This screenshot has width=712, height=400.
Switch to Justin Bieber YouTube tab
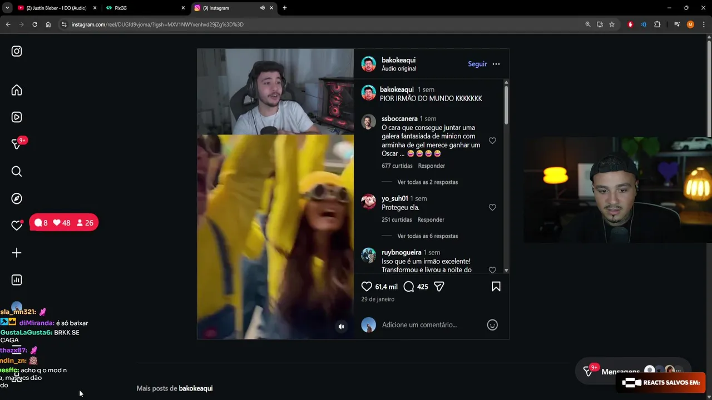(56, 8)
